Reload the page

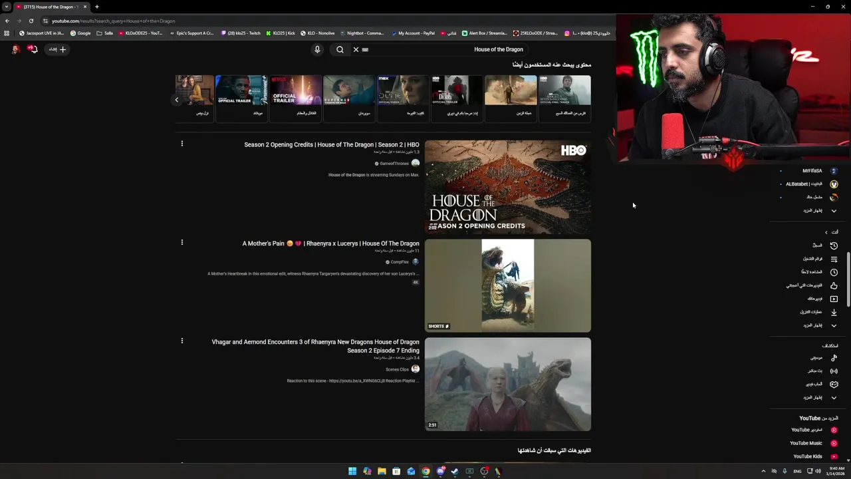(x=31, y=21)
